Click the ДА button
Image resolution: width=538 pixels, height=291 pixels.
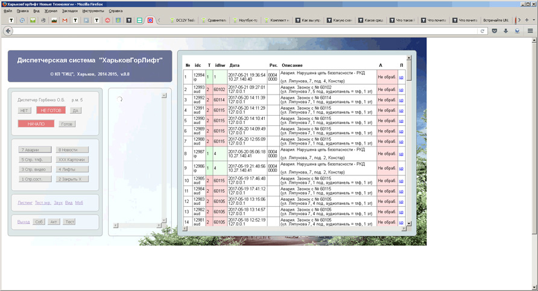[x=75, y=110]
